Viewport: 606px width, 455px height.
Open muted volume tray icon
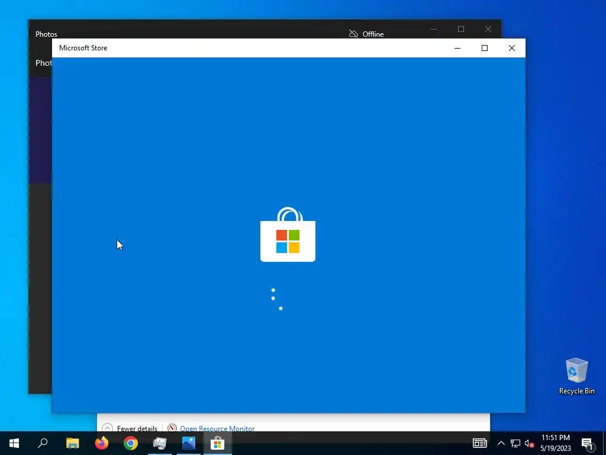pyautogui.click(x=529, y=443)
